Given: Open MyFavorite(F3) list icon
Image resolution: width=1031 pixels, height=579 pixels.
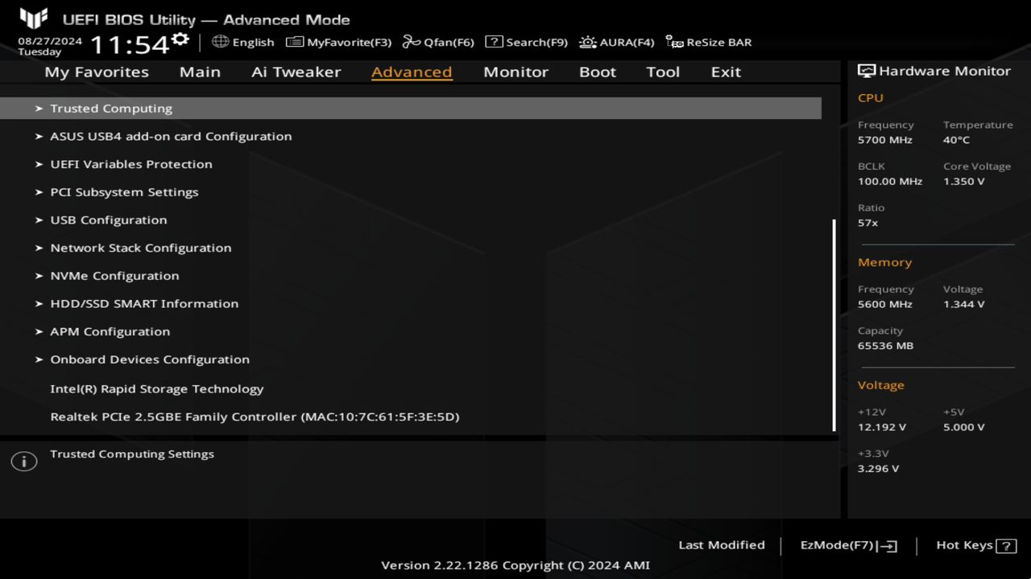Looking at the screenshot, I should coord(295,42).
